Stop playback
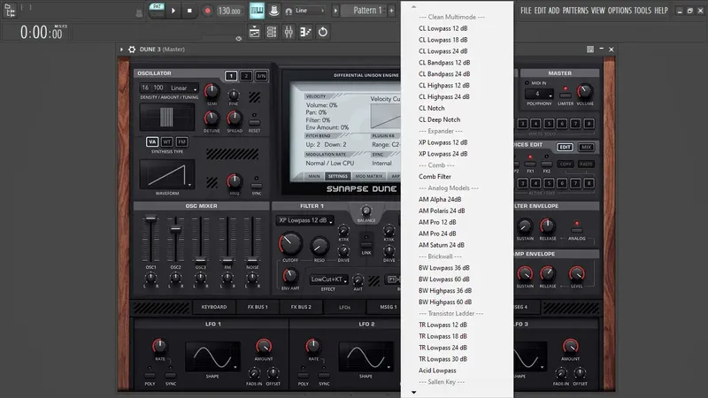Viewport: 708px width, 398px height. tap(189, 11)
